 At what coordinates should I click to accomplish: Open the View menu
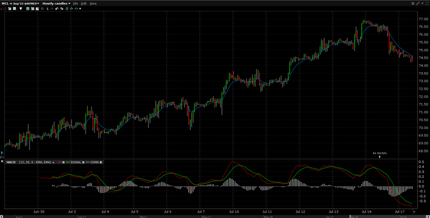[93, 3]
